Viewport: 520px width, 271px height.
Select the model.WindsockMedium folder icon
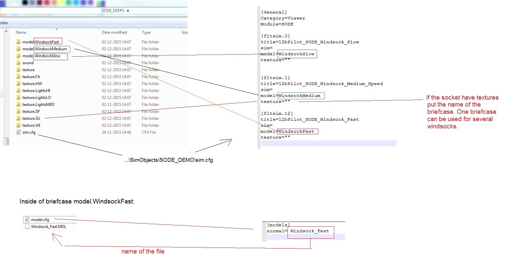coord(18,49)
